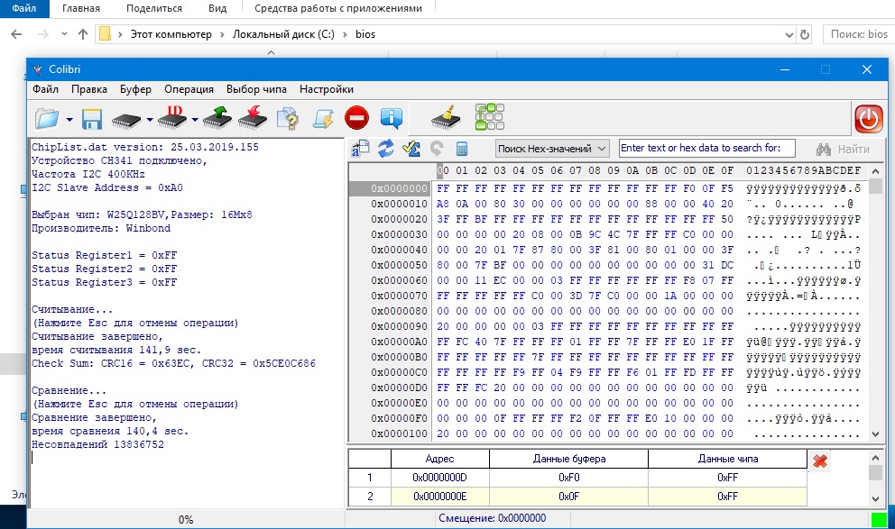895x529 pixels.
Task: Open the 'Поиск Hex-значений' dropdown
Action: [552, 149]
